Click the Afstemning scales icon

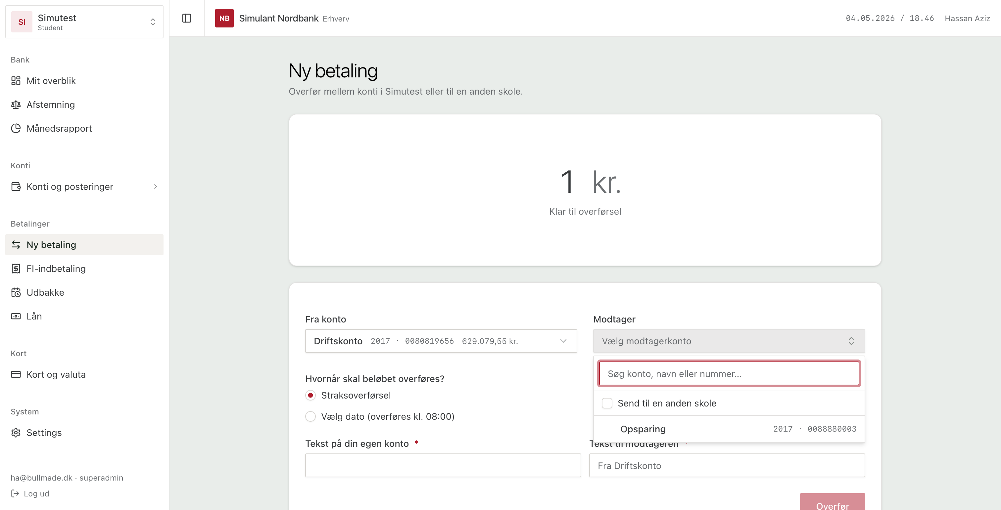16,105
